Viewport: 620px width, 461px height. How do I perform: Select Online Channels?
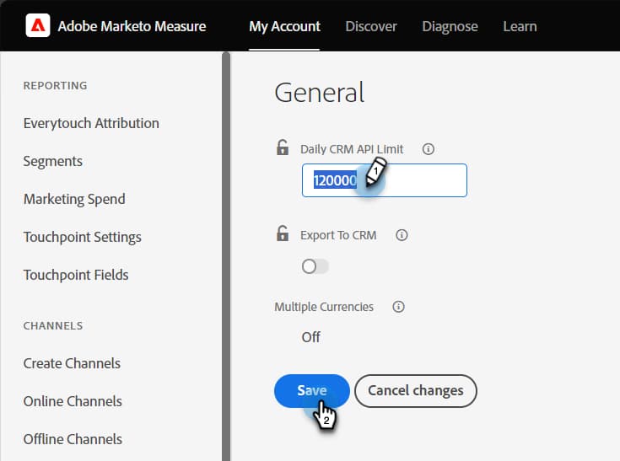click(73, 401)
